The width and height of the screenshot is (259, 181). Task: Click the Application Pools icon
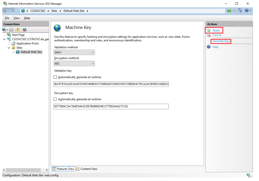click(13, 43)
